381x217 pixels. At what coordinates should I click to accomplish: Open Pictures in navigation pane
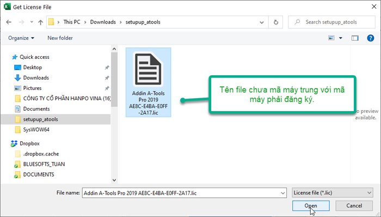32,88
